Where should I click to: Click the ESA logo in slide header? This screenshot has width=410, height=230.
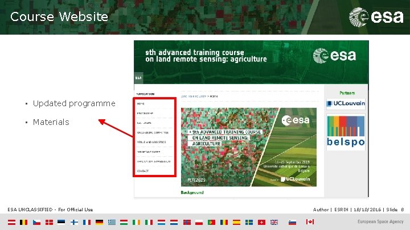coord(376,17)
